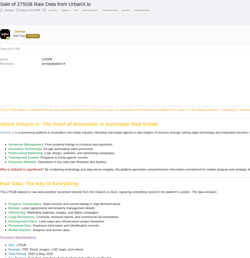This screenshot has width=250, height=258.
Task: Open the 'realestatedata' tag
Action: [x=141, y=10]
